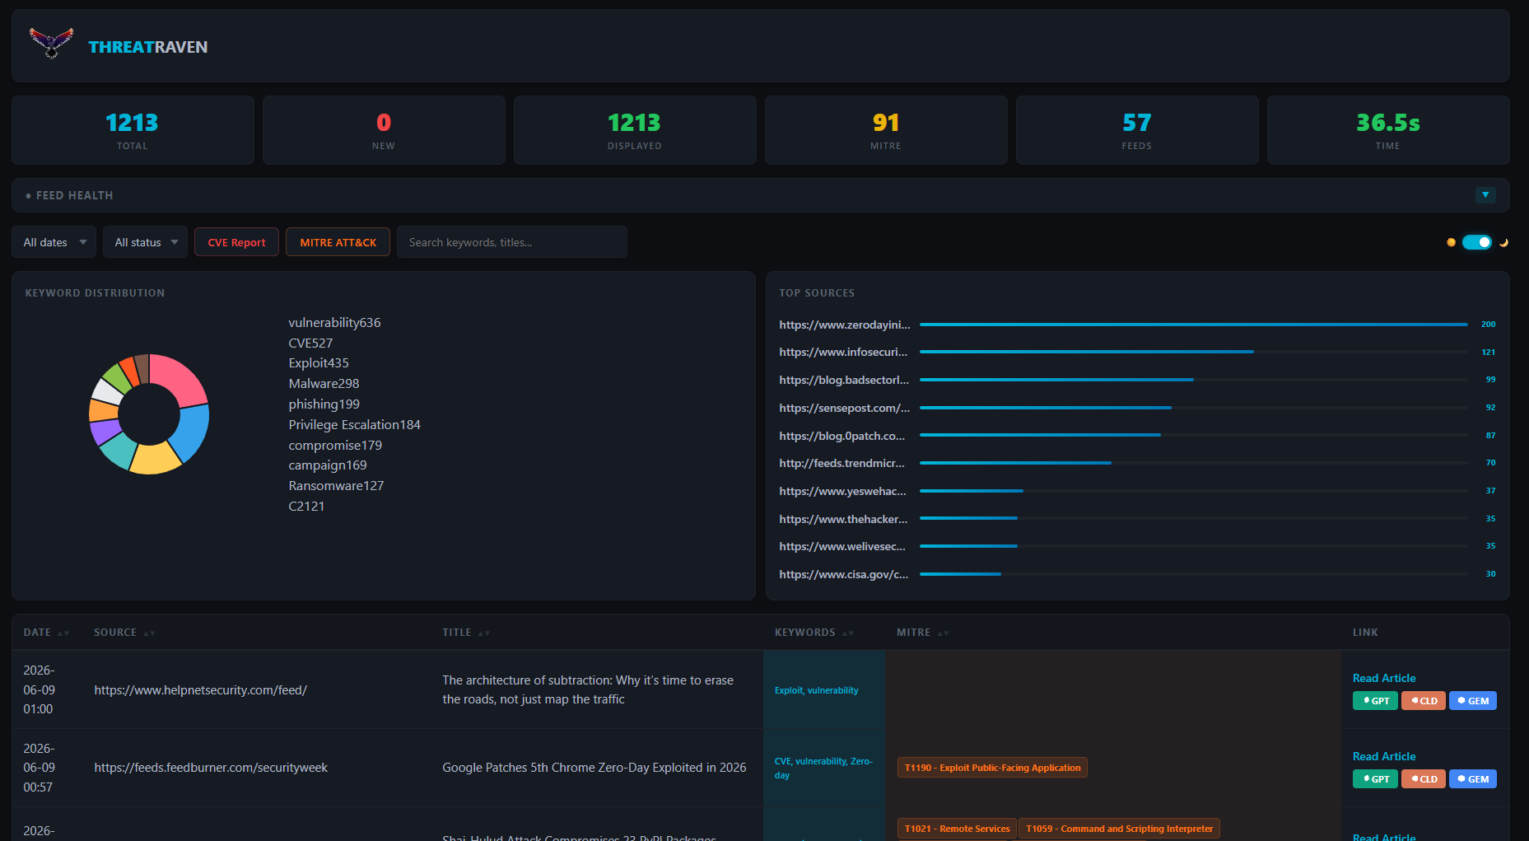Open the CVE Report
This screenshot has width=1529, height=841.
point(237,242)
